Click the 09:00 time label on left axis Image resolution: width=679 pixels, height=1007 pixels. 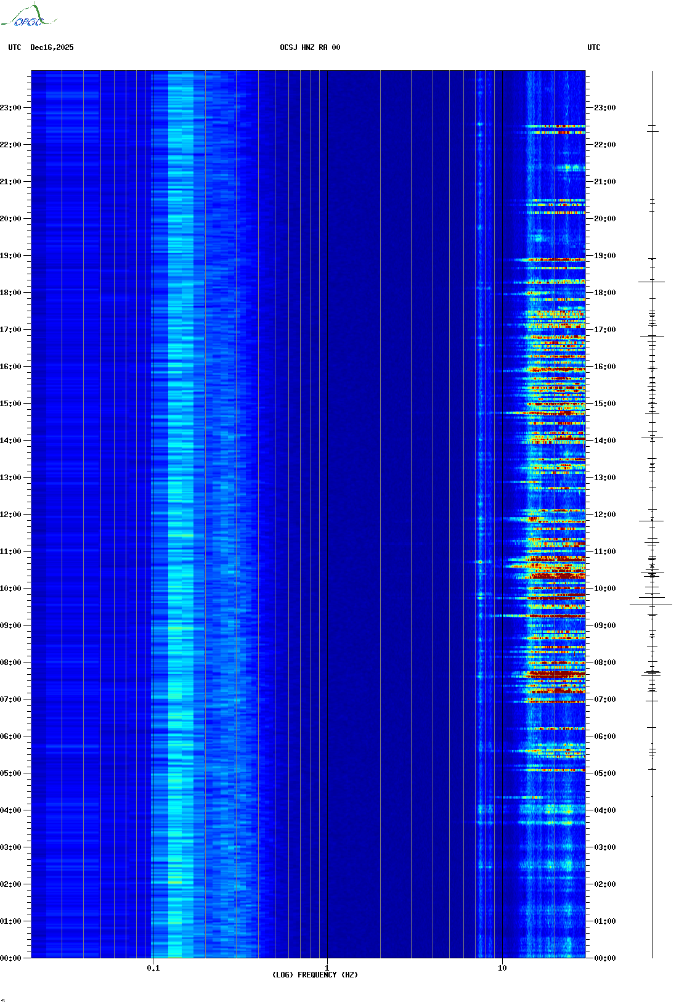(x=10, y=626)
